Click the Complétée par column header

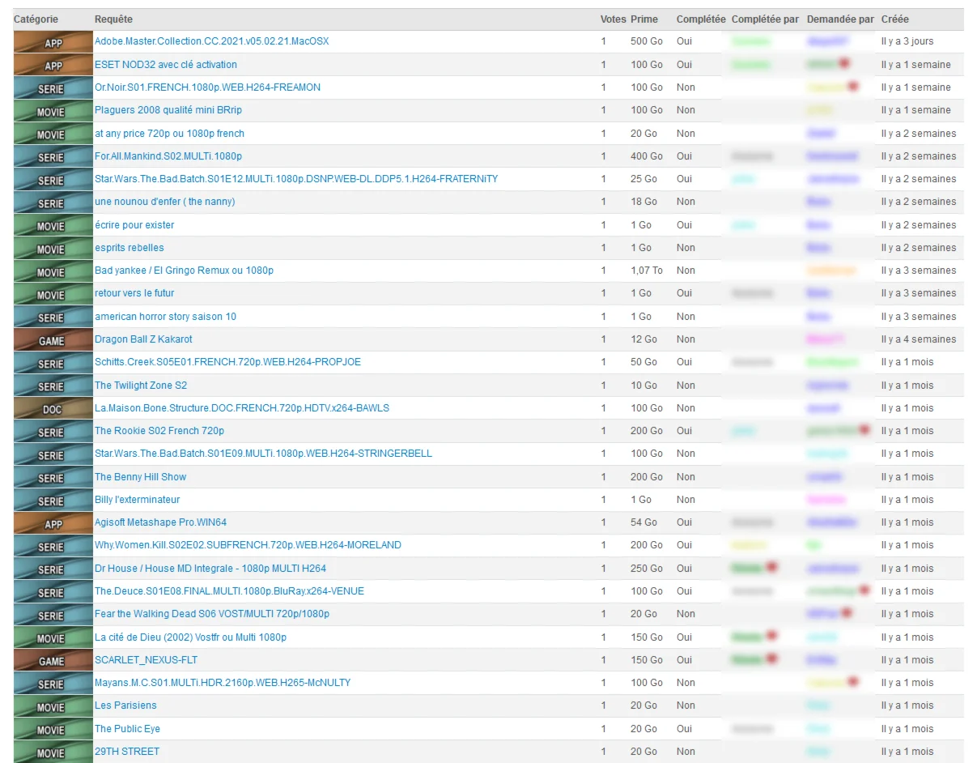click(x=764, y=19)
